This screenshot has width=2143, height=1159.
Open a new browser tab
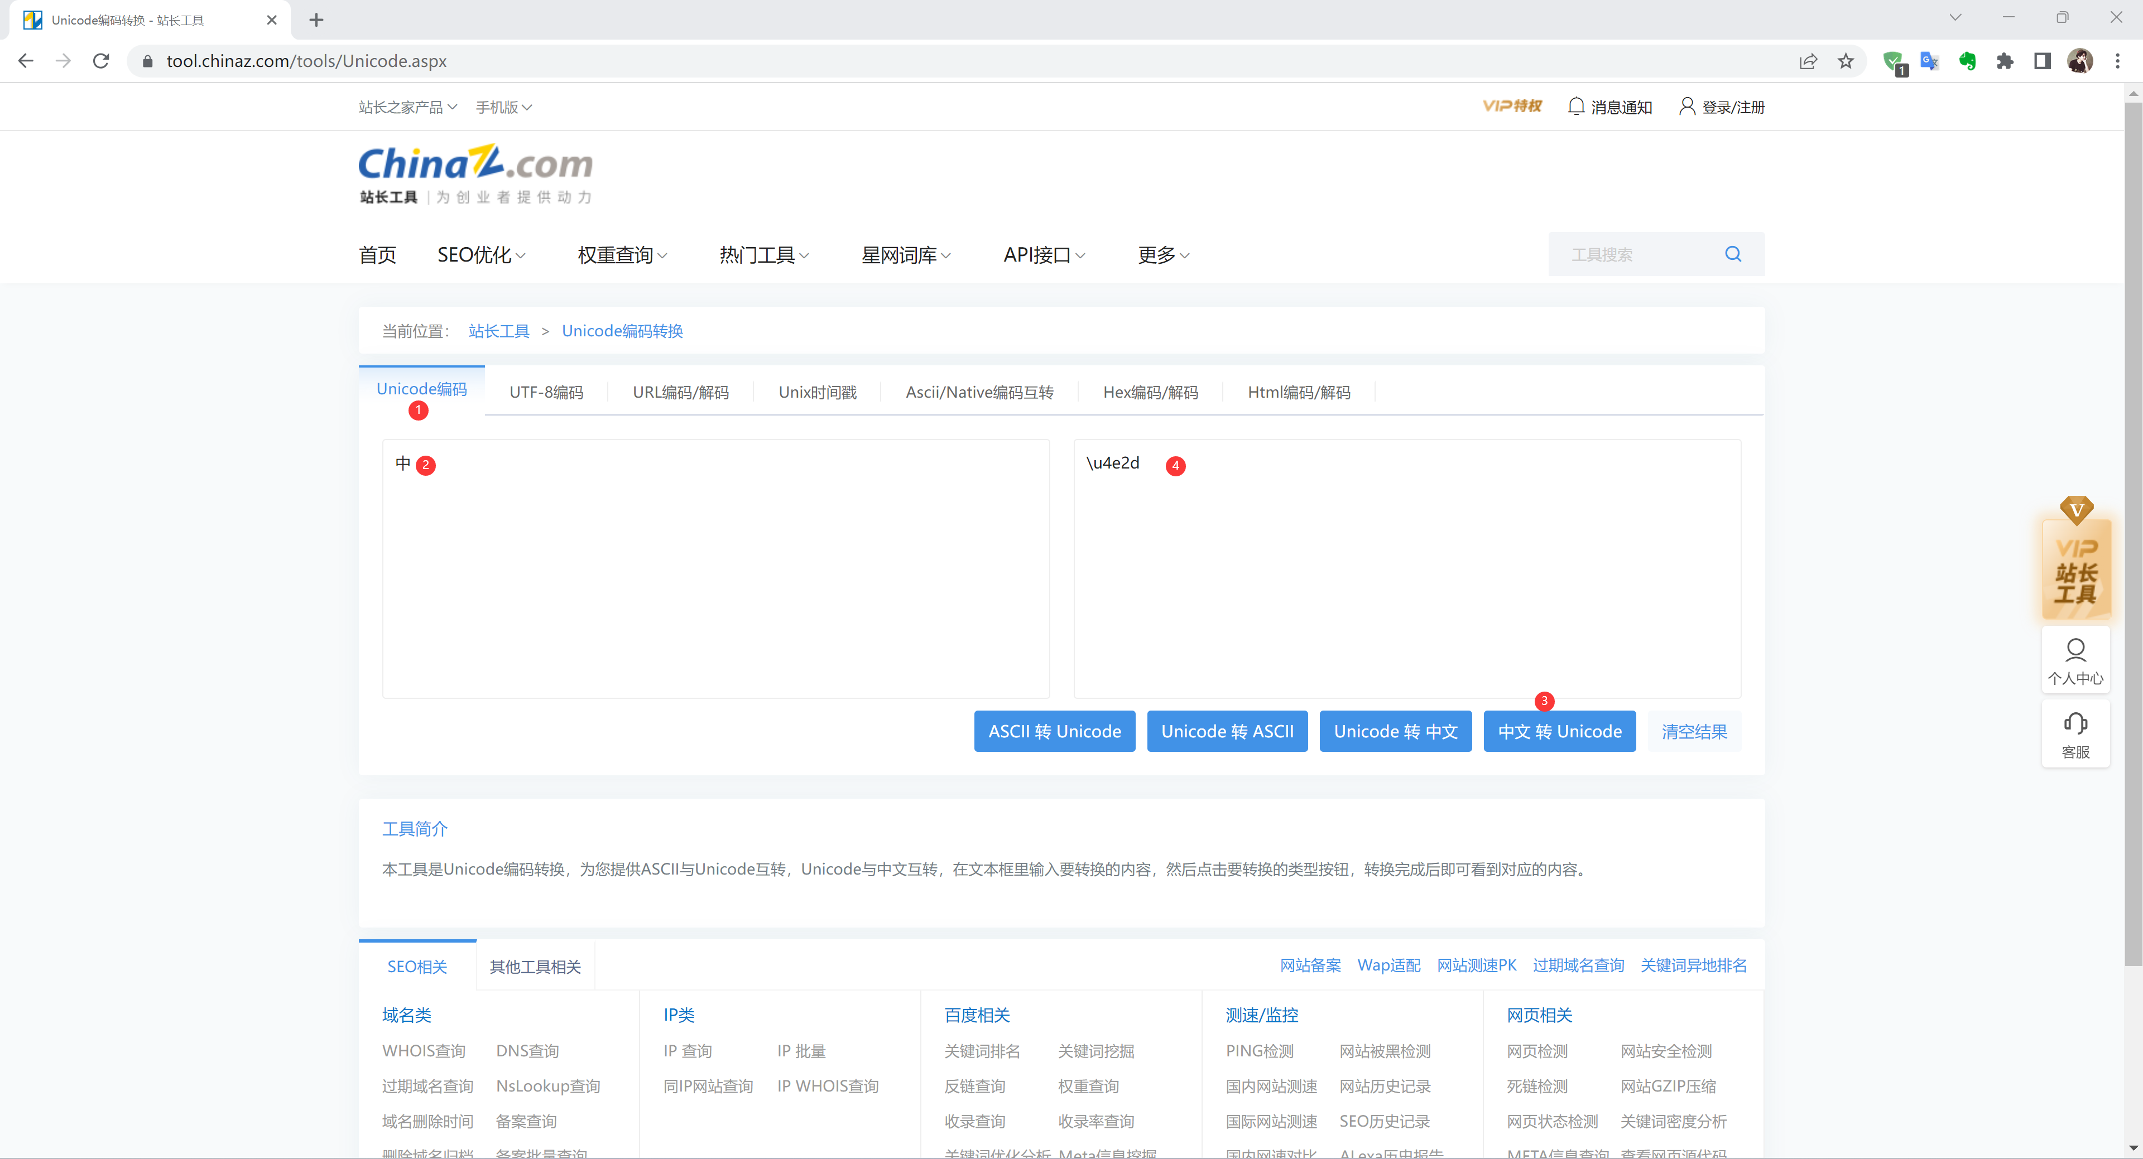tap(316, 20)
